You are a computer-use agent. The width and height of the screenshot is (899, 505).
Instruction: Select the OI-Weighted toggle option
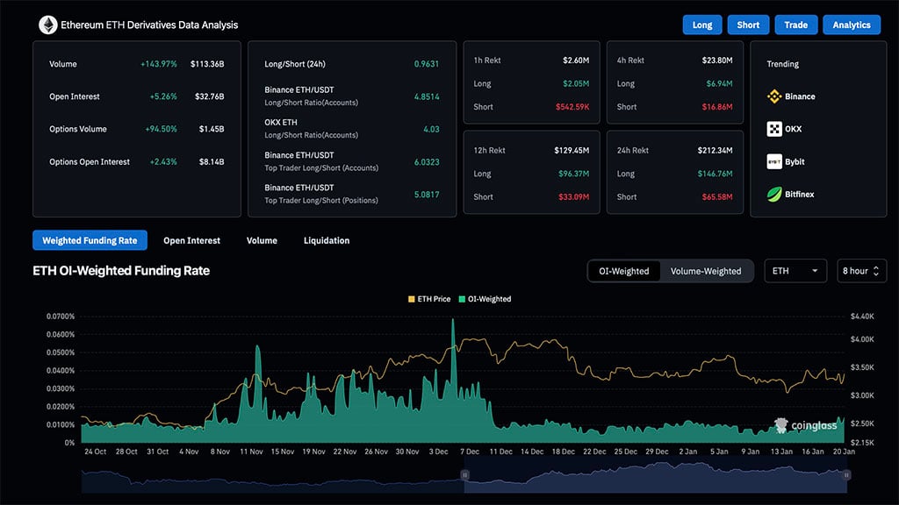pos(624,271)
